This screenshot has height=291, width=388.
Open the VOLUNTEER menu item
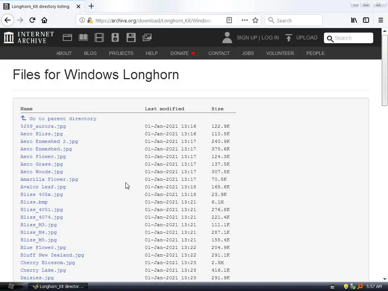click(x=280, y=53)
